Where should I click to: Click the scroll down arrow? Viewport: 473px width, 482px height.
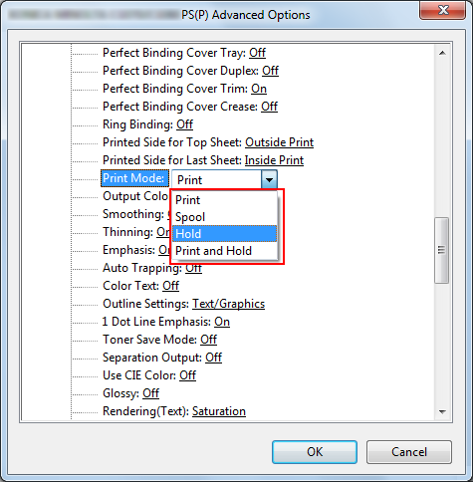click(442, 411)
